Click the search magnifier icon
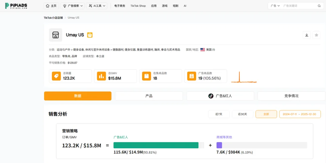The image size is (326, 163). click(319, 6)
